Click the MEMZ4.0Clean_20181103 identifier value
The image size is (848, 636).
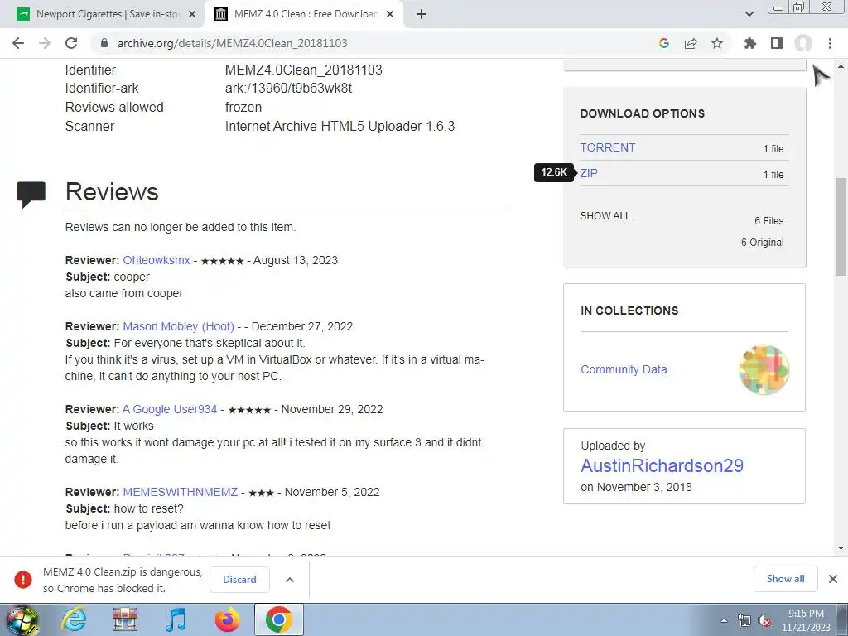303,70
